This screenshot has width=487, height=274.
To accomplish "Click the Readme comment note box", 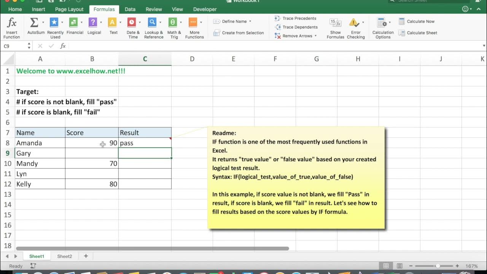I will (x=296, y=178).
